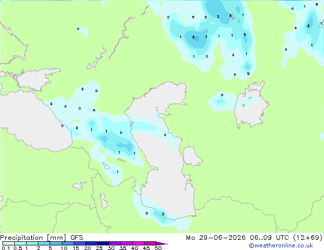
Task: Choose the 25–30 mm navy legend swatch
Action: [103, 243]
